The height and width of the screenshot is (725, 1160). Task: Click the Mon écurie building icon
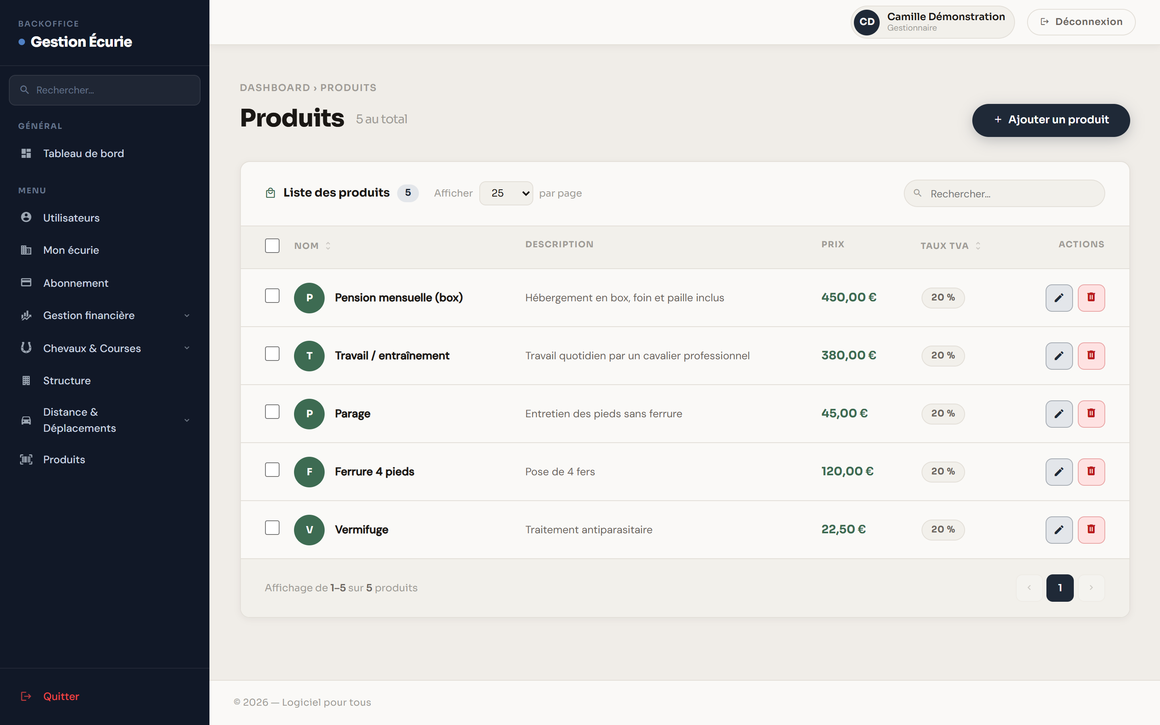(26, 250)
